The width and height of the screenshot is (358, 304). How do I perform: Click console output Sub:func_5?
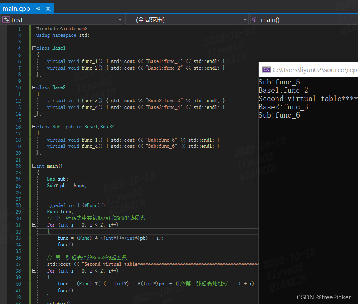[x=279, y=82]
